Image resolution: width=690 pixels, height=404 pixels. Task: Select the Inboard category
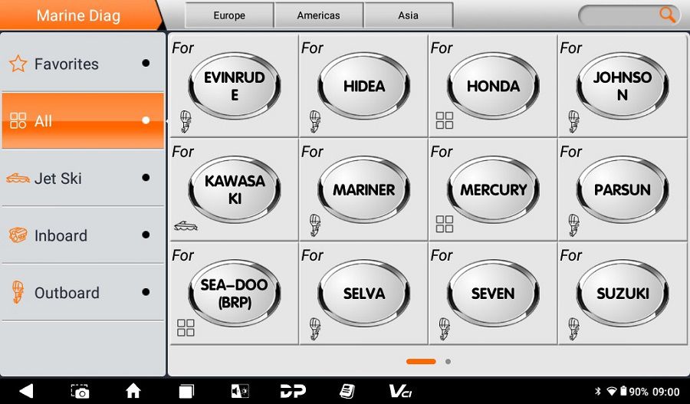82,235
